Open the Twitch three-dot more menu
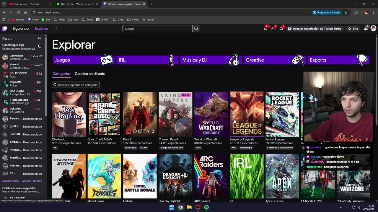378x212 pixels. coord(56,29)
